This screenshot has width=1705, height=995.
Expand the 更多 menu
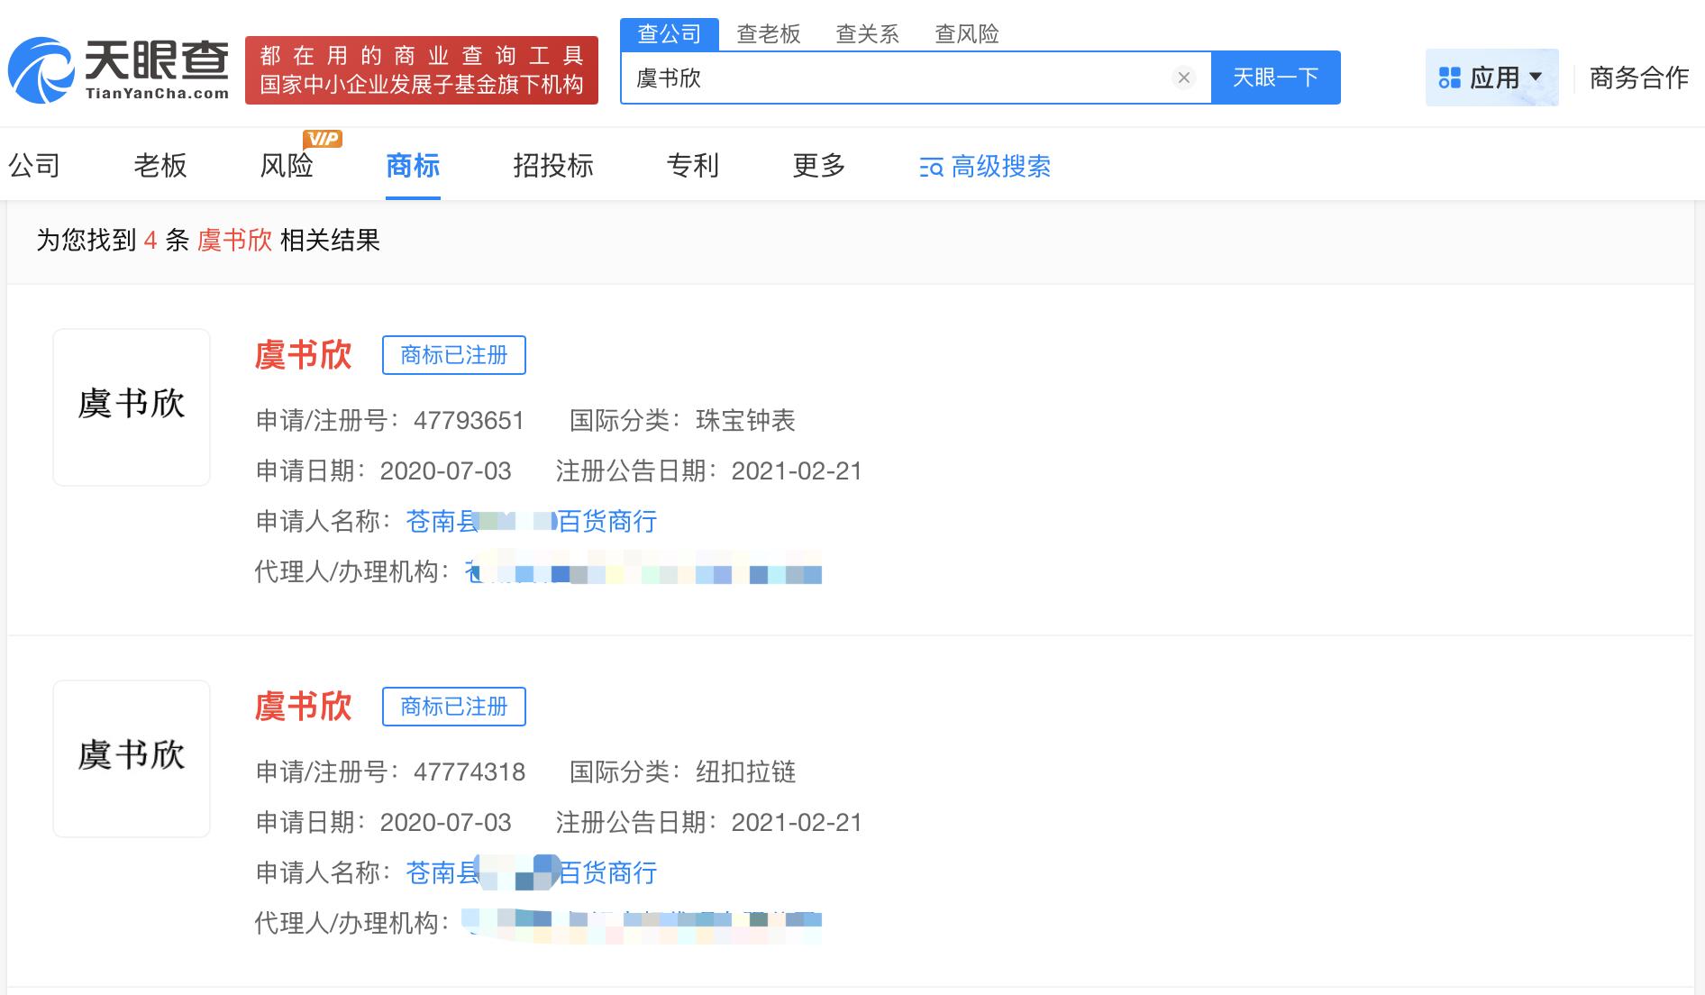point(818,166)
